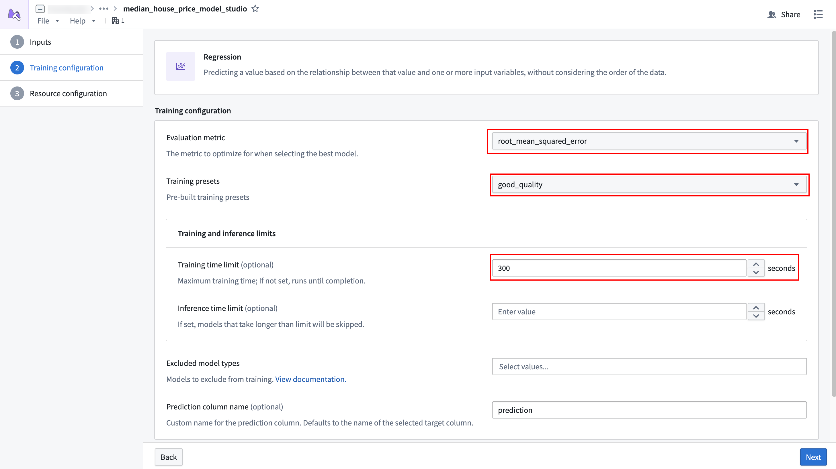The width and height of the screenshot is (836, 469).
Task: Go to the Resource configuration step
Action: 68,93
